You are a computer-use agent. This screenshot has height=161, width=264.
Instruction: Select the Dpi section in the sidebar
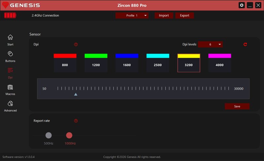(x=10, y=73)
